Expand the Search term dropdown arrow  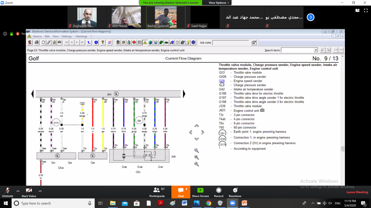(x=316, y=50)
